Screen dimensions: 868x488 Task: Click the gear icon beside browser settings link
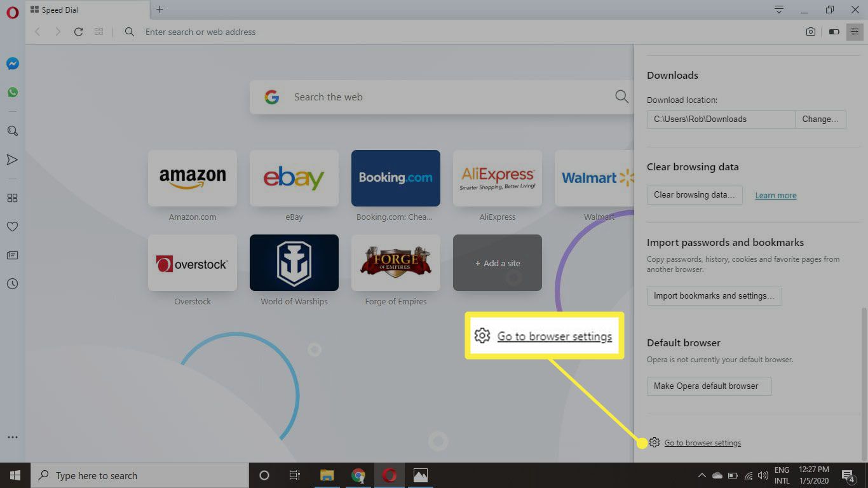[654, 442]
